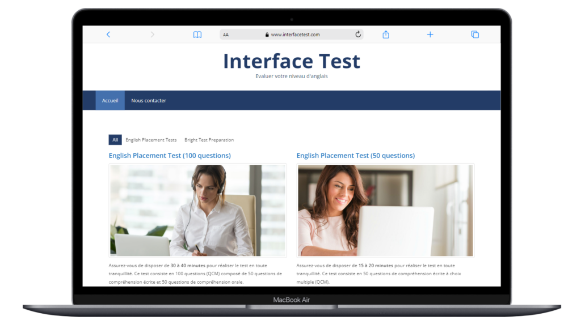The width and height of the screenshot is (581, 329).
Task: Click the 100-question test photo
Action: pos(196,210)
